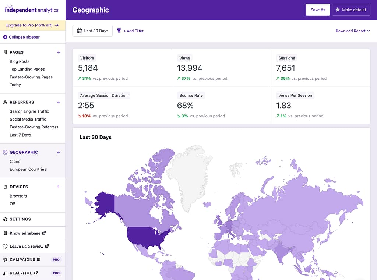Image resolution: width=377 pixels, height=280 pixels.
Task: Click the plus icon beside GEOGRAPHIC
Action: (x=59, y=152)
